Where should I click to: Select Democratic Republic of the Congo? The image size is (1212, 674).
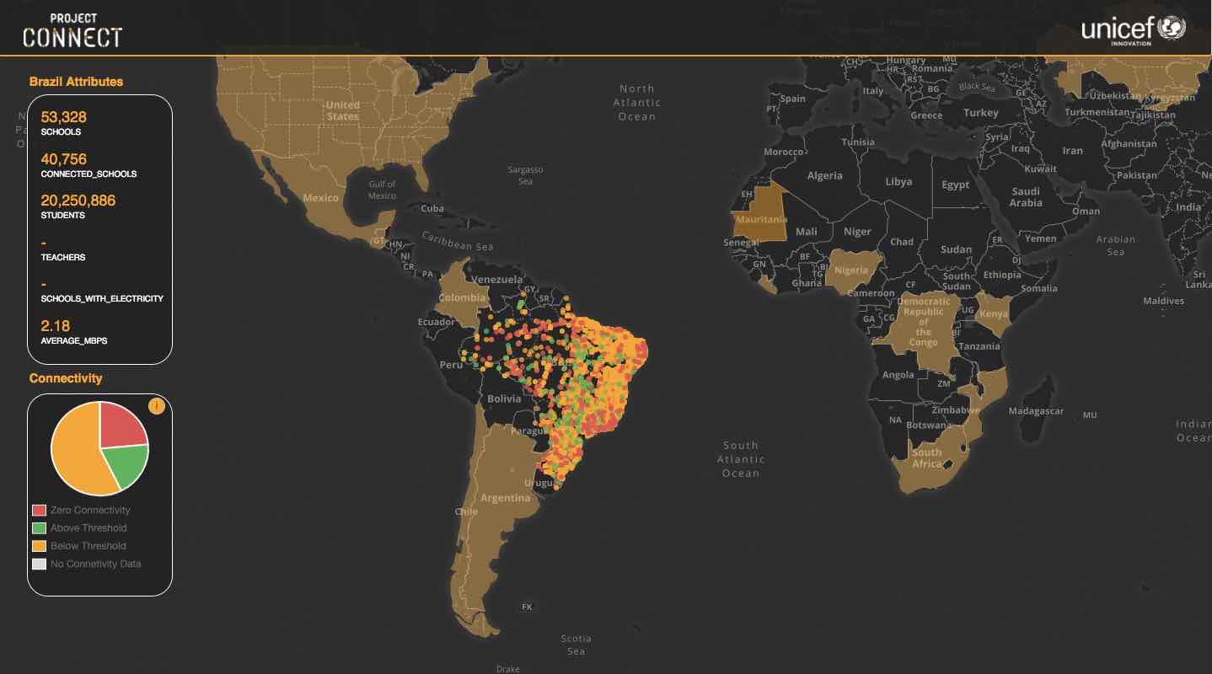coord(923,322)
